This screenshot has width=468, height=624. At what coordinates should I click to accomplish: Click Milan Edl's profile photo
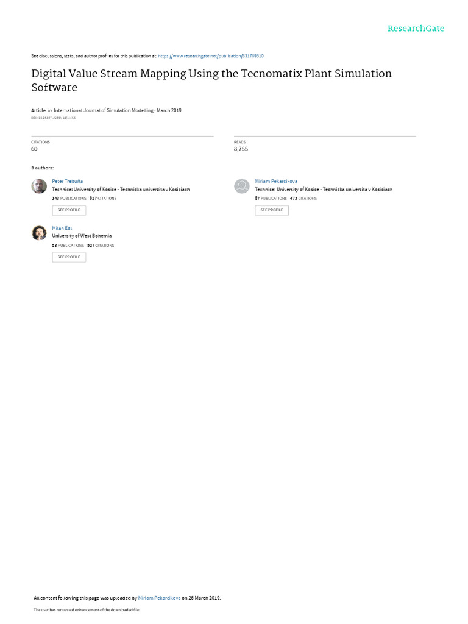(39, 233)
